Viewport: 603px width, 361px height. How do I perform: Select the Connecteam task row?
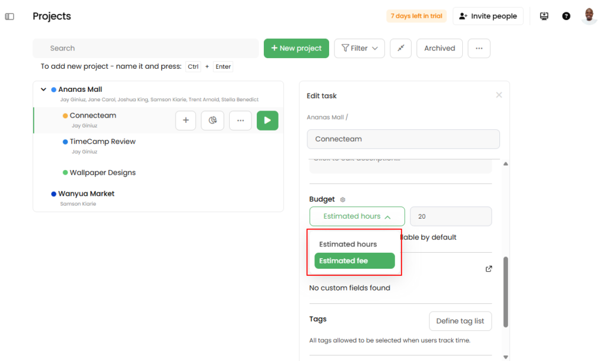coord(158,120)
